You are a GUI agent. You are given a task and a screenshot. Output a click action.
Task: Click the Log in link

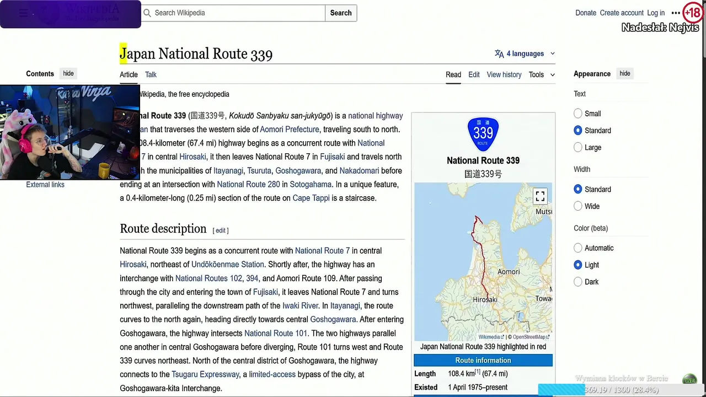[656, 13]
